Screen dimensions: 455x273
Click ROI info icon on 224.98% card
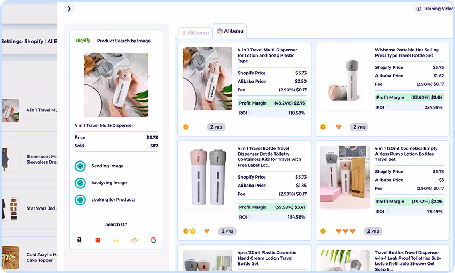(x=387, y=107)
